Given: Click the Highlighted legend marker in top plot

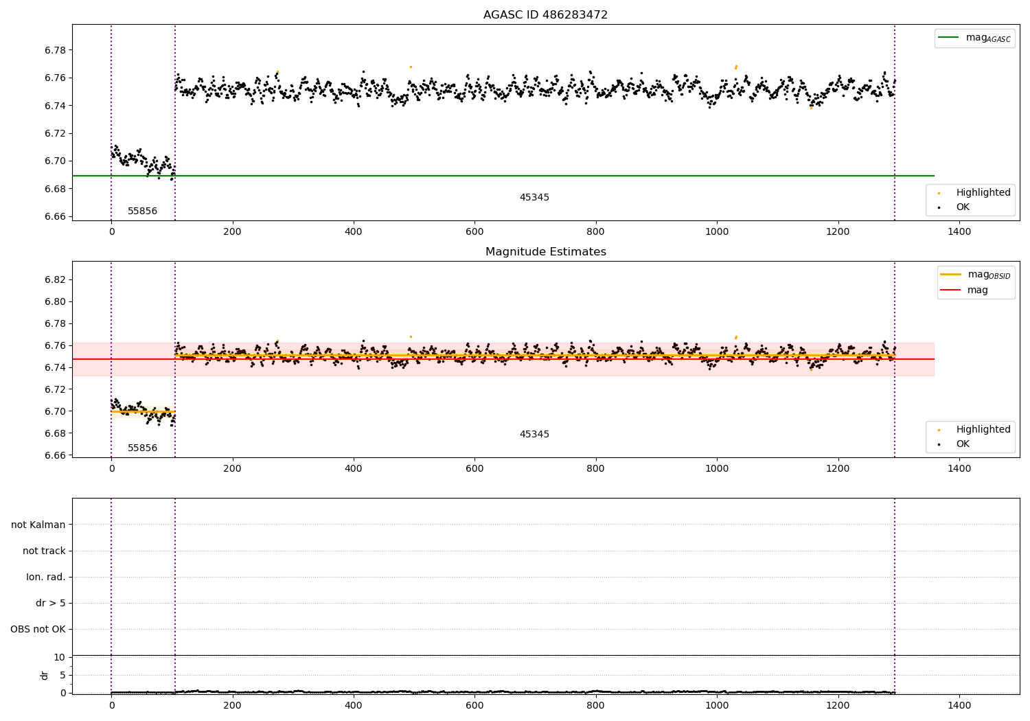Looking at the screenshot, I should pyautogui.click(x=939, y=193).
